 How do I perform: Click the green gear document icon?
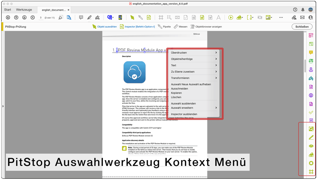(202, 18)
